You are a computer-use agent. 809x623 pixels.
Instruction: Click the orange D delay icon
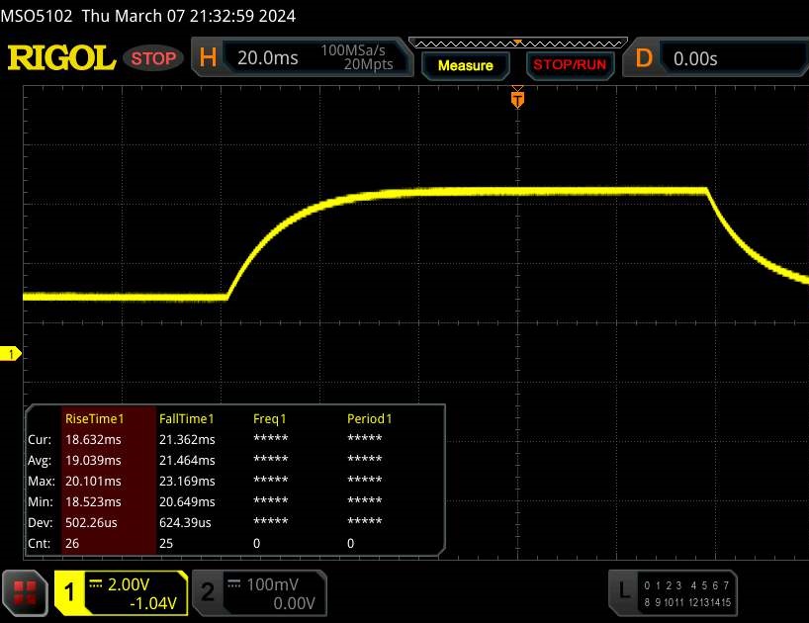644,58
